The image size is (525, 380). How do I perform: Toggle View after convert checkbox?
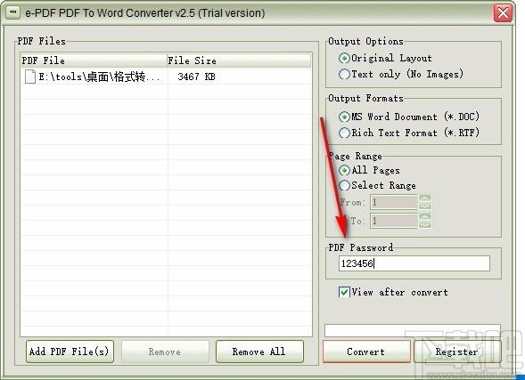pos(344,292)
